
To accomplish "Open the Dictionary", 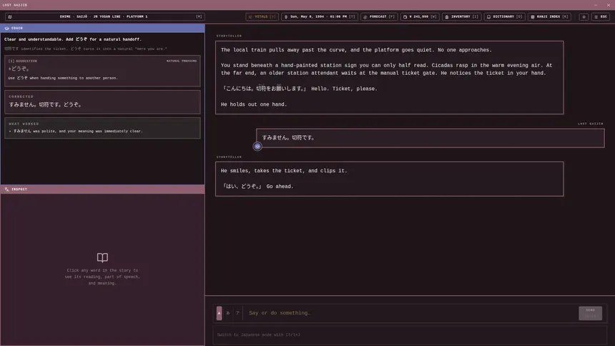I will pyautogui.click(x=504, y=17).
